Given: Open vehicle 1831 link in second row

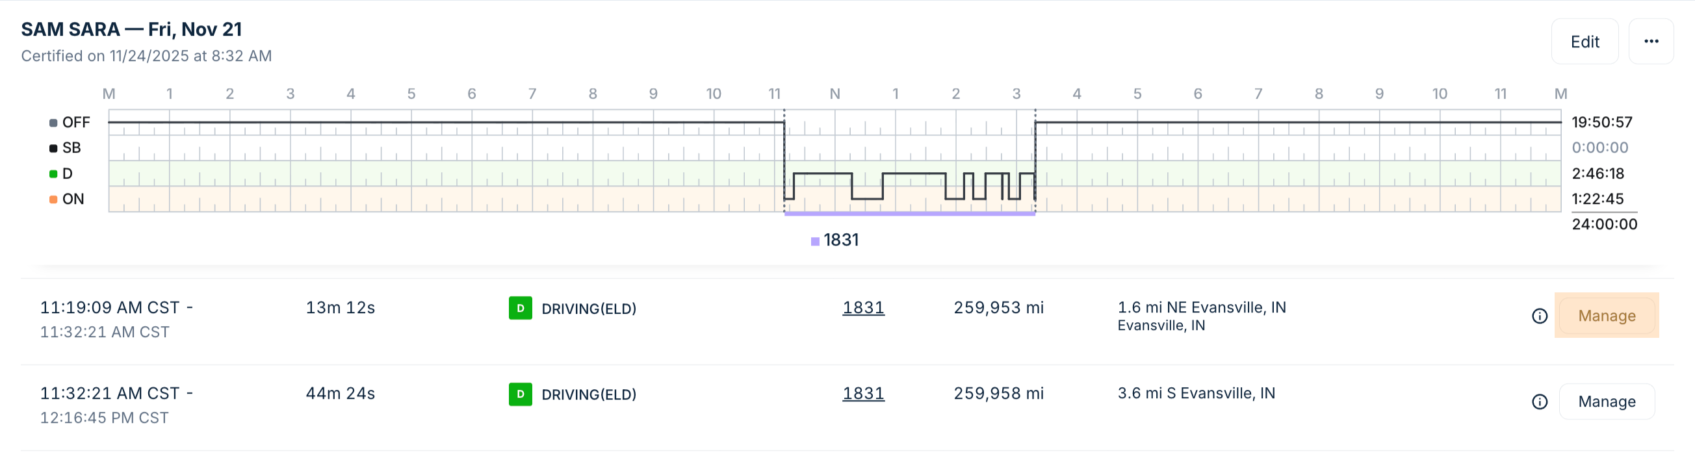Looking at the screenshot, I should 862,394.
